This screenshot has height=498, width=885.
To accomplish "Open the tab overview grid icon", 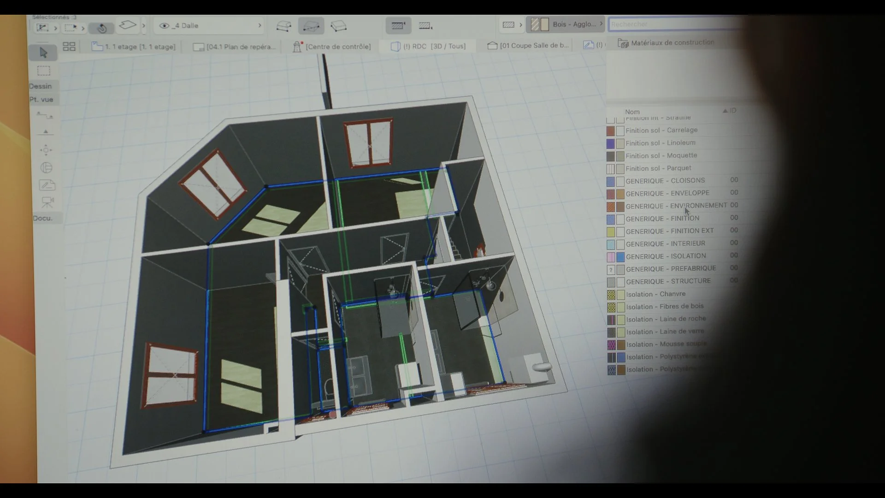I will coord(69,47).
